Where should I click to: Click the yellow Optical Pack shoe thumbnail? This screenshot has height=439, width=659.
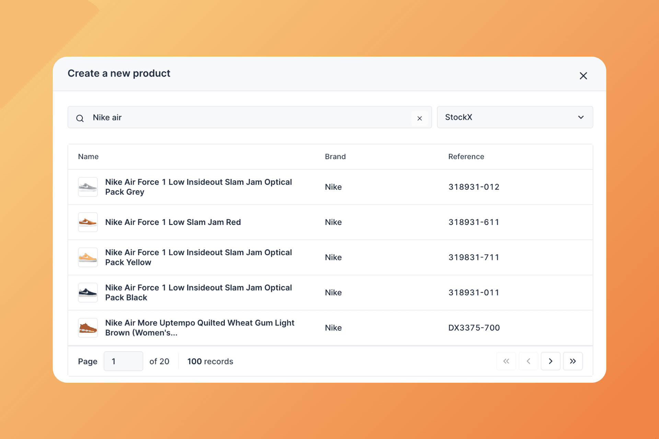click(88, 257)
